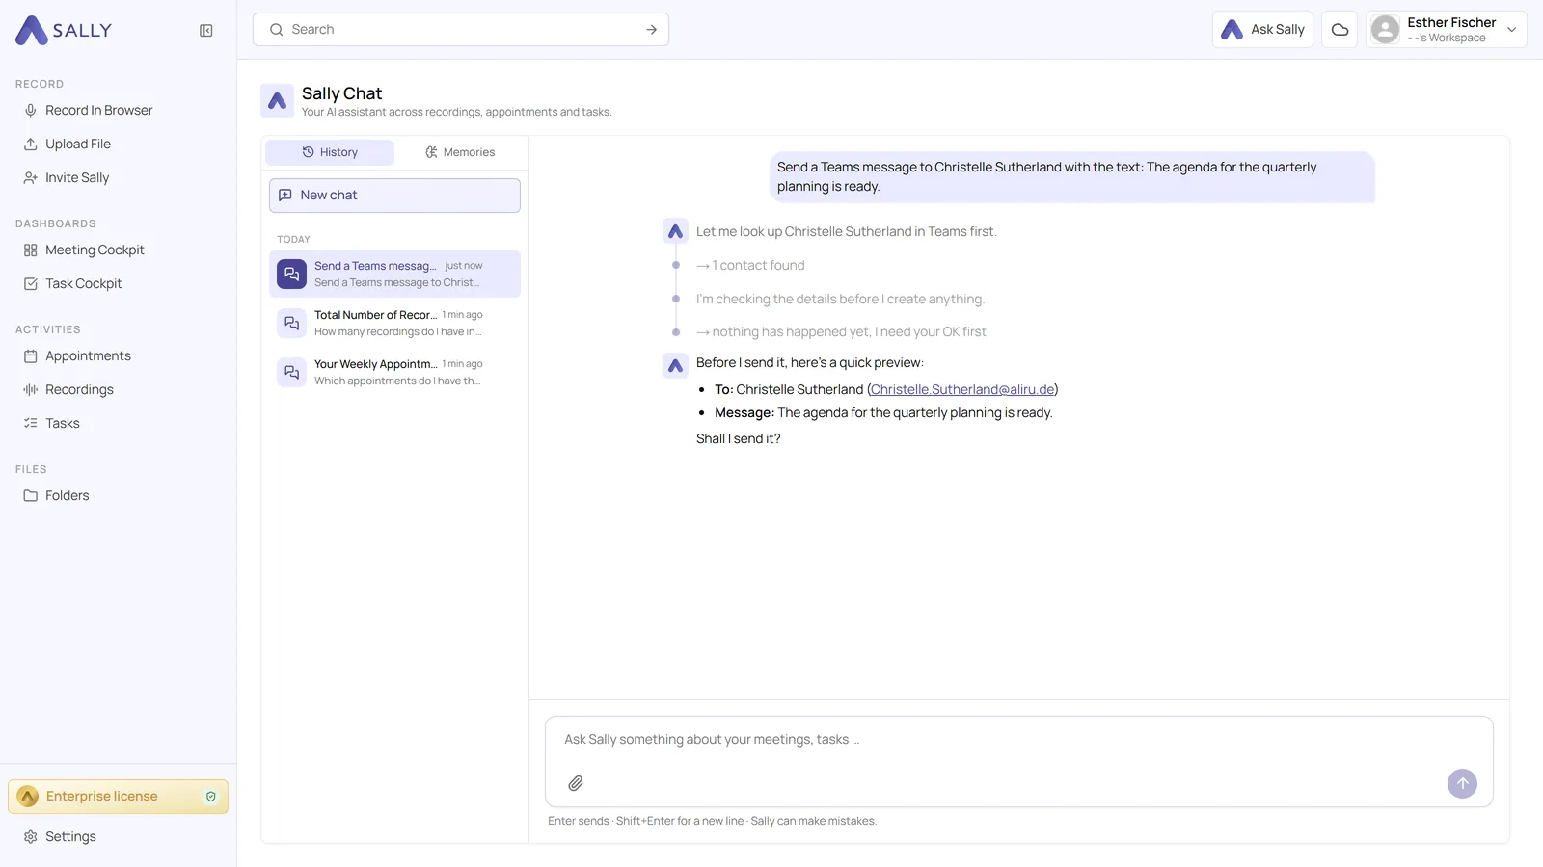The image size is (1543, 867).
Task: Open the Christelle.Sutherland@aliru.de email link
Action: click(x=962, y=390)
